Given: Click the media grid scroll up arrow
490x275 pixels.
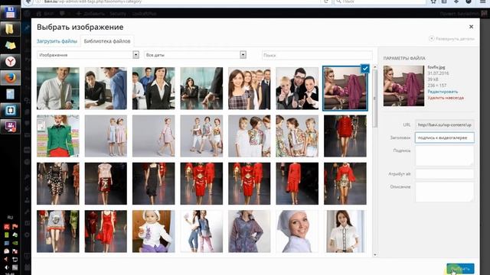Looking at the screenshot, I should (375, 67).
